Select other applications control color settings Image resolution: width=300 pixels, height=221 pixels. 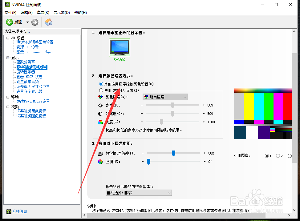(101, 84)
